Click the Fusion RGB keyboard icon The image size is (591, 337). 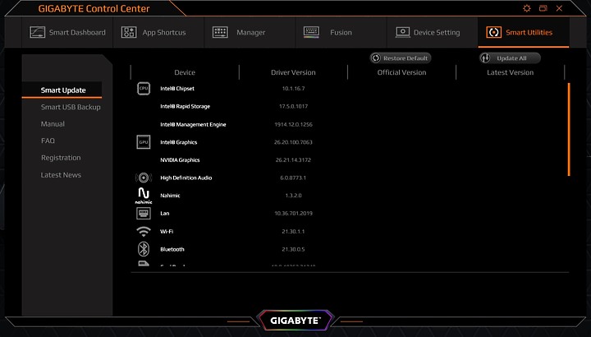pos(311,32)
